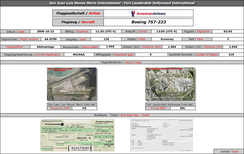
Task: Click the Bordkarte - Ticket / Boarding Pass header
Action: [x=122, y=115]
